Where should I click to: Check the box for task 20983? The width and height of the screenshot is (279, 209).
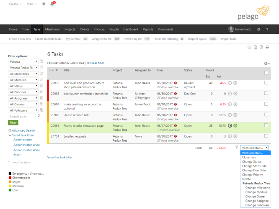click(x=266, y=93)
